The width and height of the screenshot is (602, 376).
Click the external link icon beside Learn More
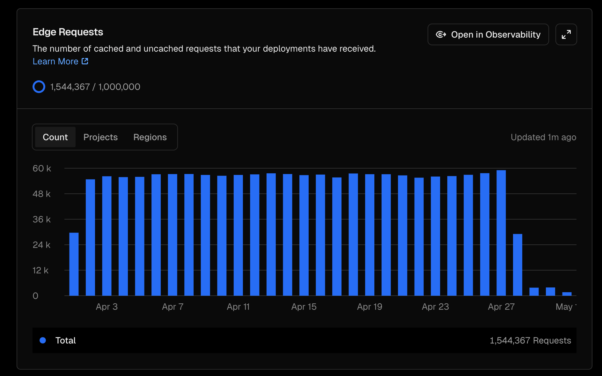point(85,61)
